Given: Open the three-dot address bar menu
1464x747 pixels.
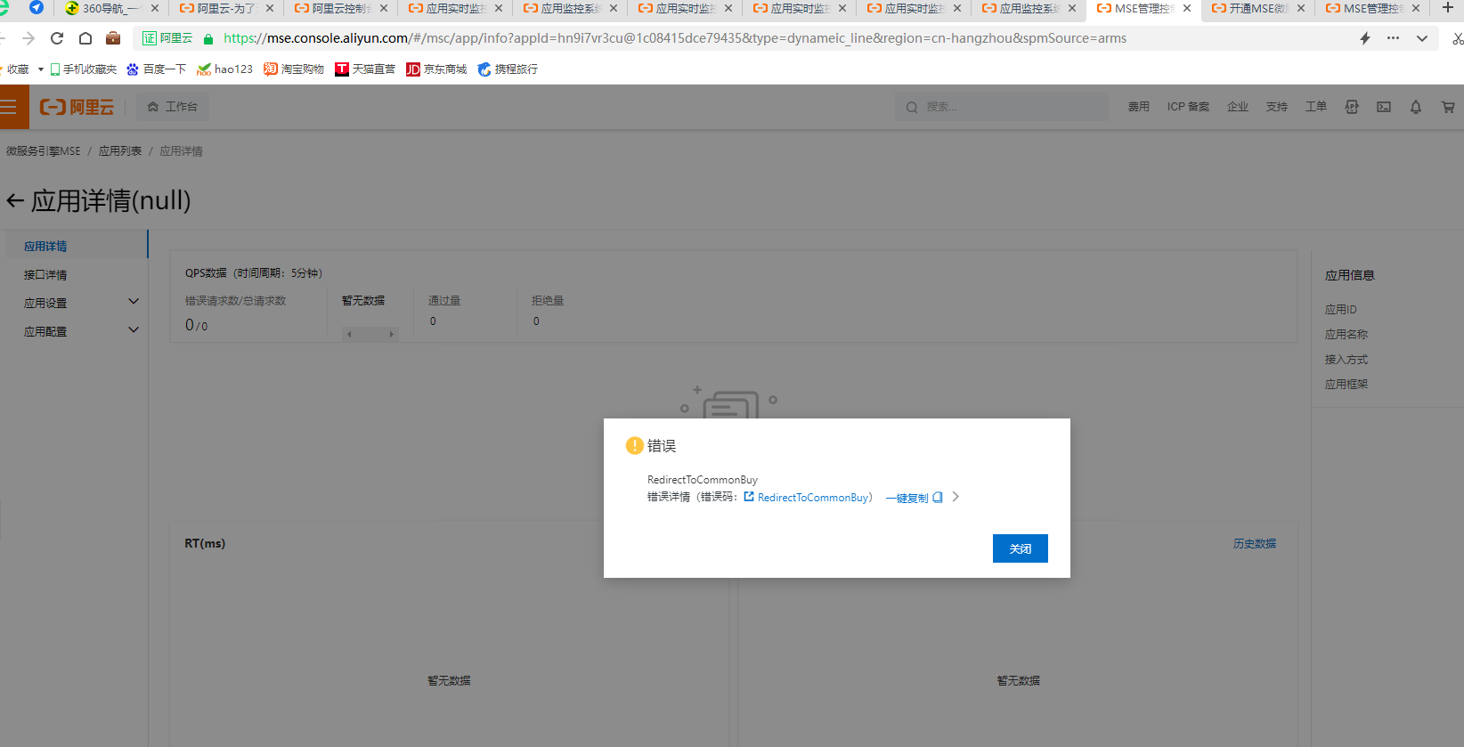Looking at the screenshot, I should point(1394,38).
